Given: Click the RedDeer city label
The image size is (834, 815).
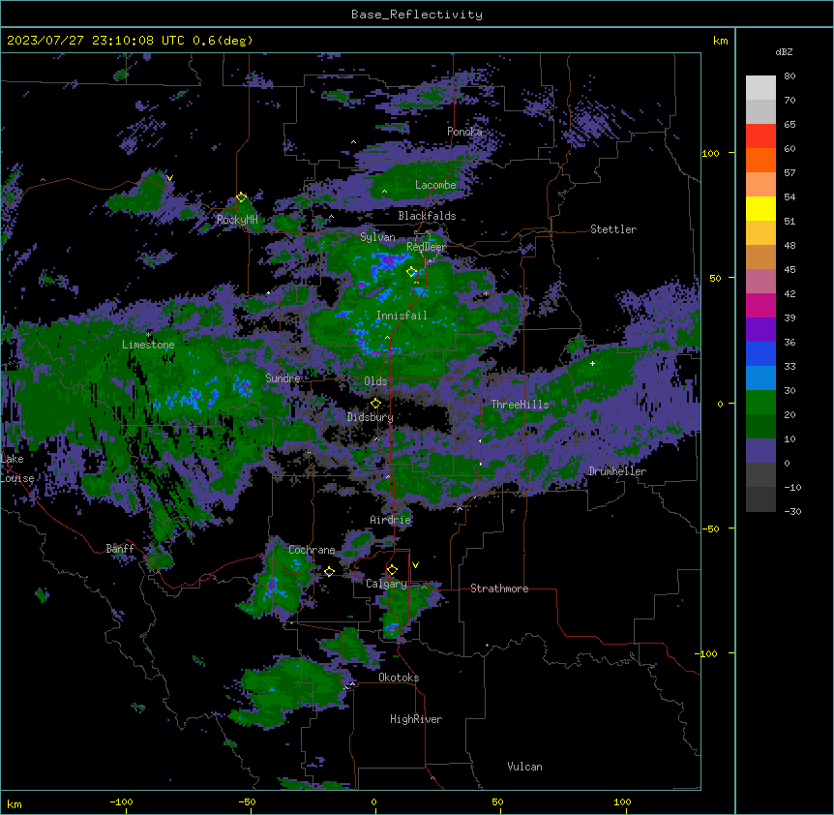Looking at the screenshot, I should (426, 247).
